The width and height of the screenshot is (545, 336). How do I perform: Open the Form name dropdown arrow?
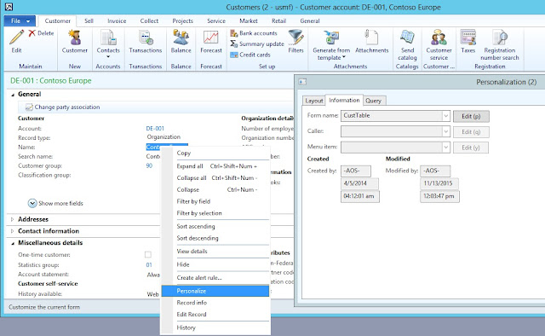(445, 116)
